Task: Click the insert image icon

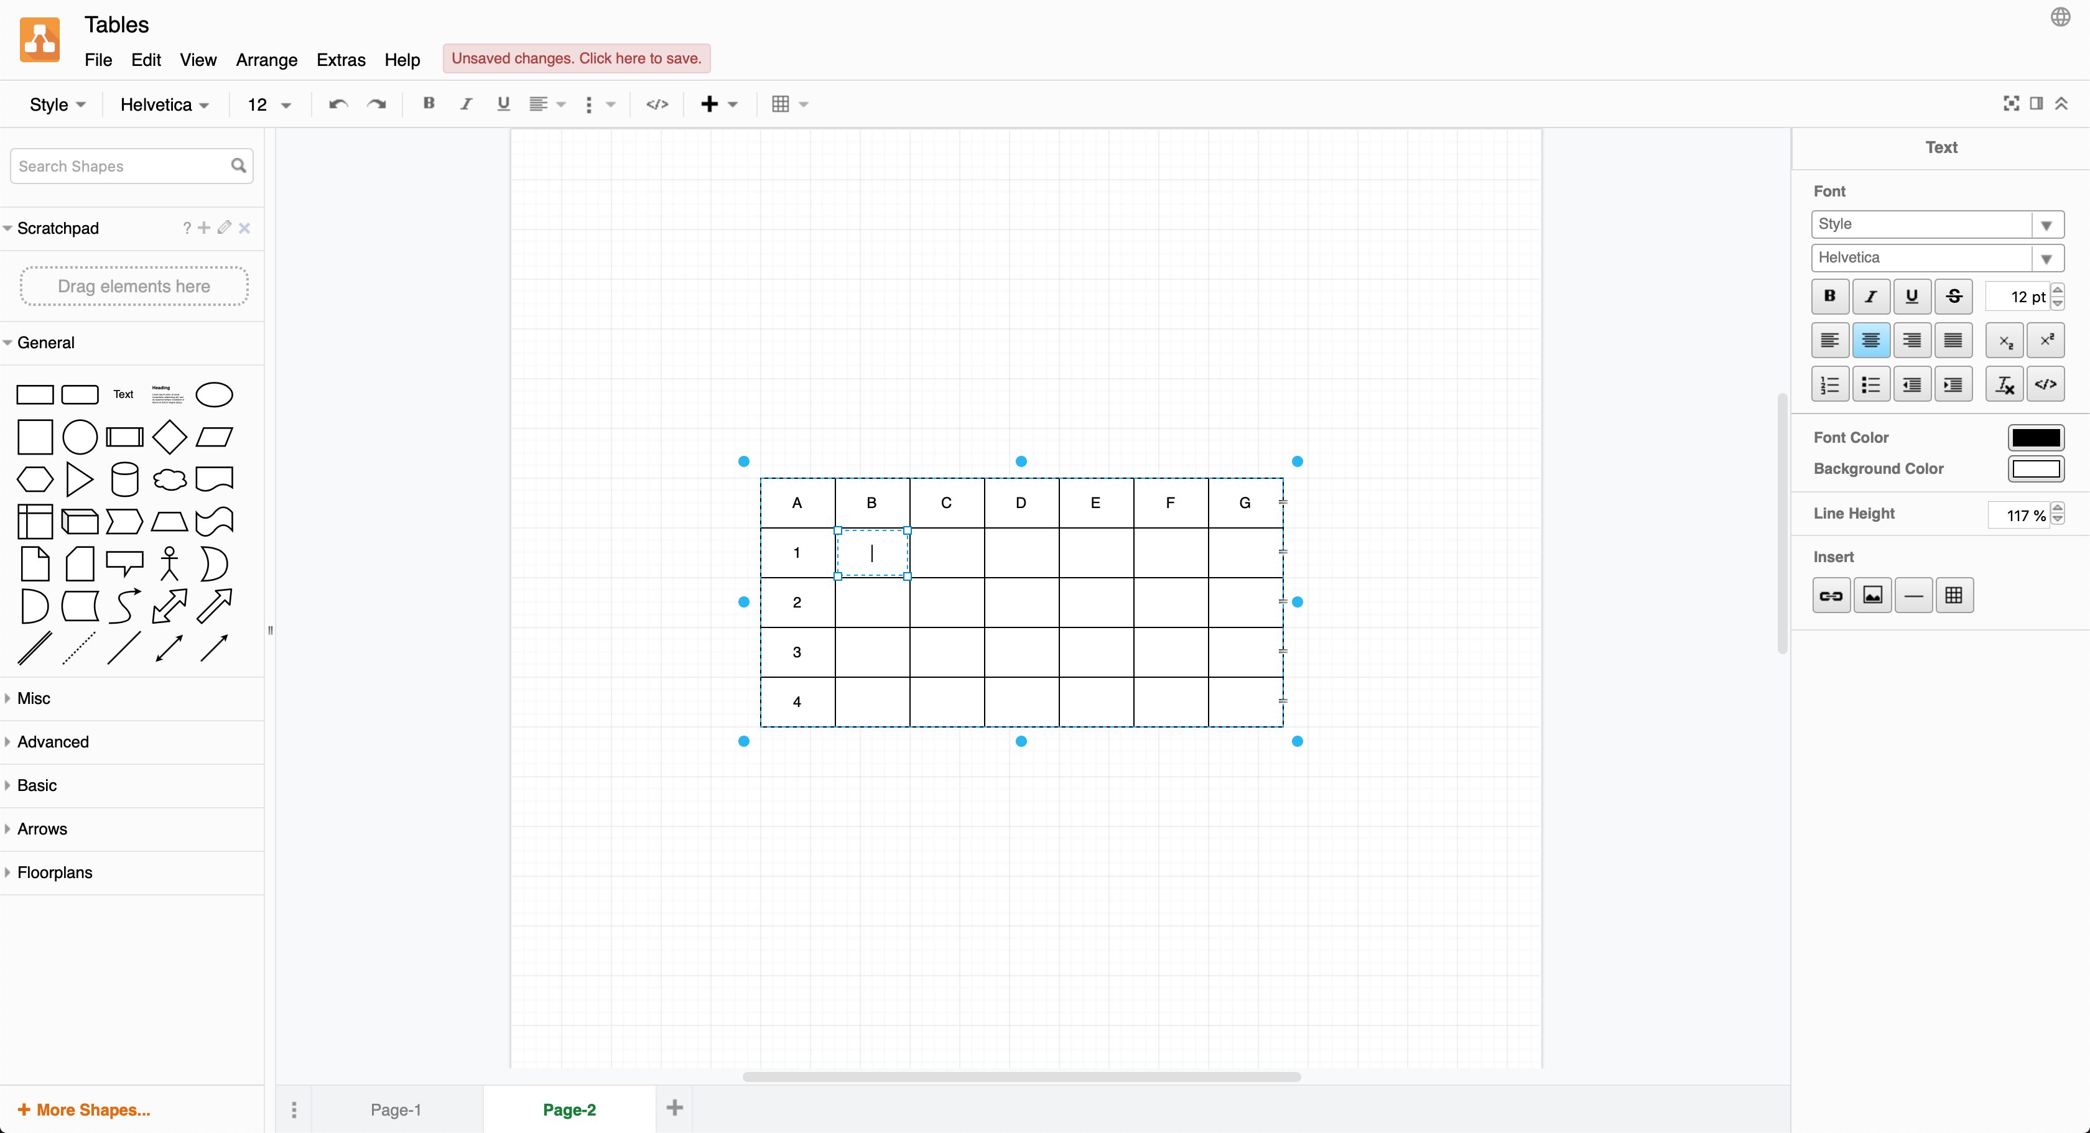Action: [x=1872, y=594]
